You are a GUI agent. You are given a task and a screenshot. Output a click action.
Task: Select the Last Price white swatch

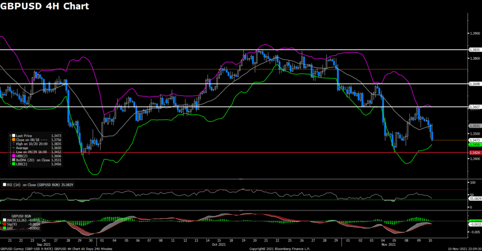click(14, 136)
